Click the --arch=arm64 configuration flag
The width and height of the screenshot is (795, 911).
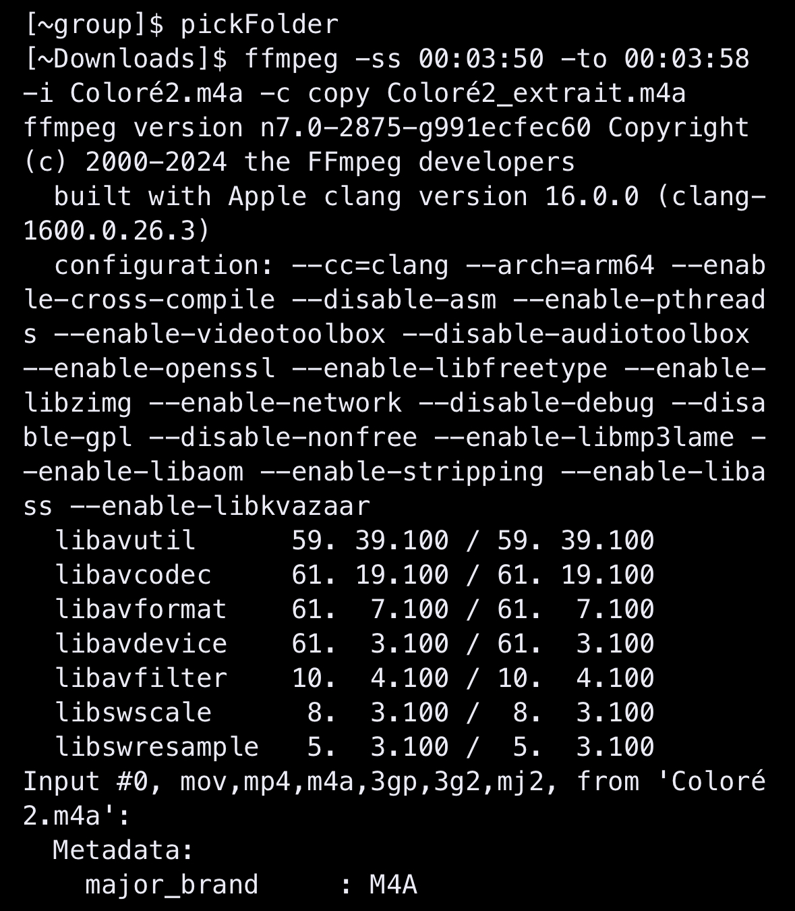560,266
